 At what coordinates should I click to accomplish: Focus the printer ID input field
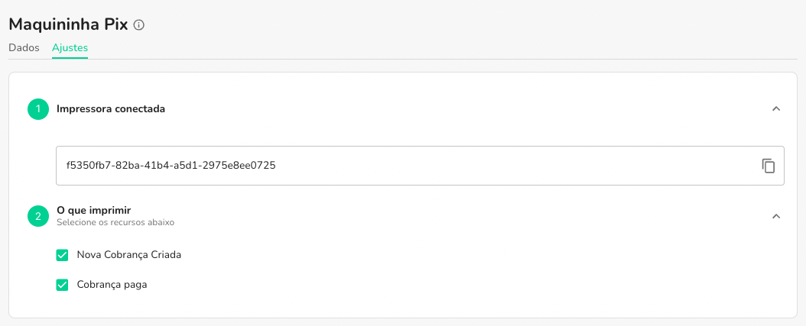[459, 166]
